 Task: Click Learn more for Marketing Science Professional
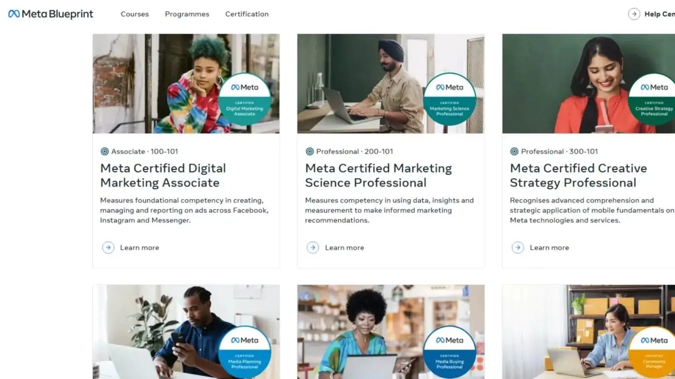click(344, 247)
